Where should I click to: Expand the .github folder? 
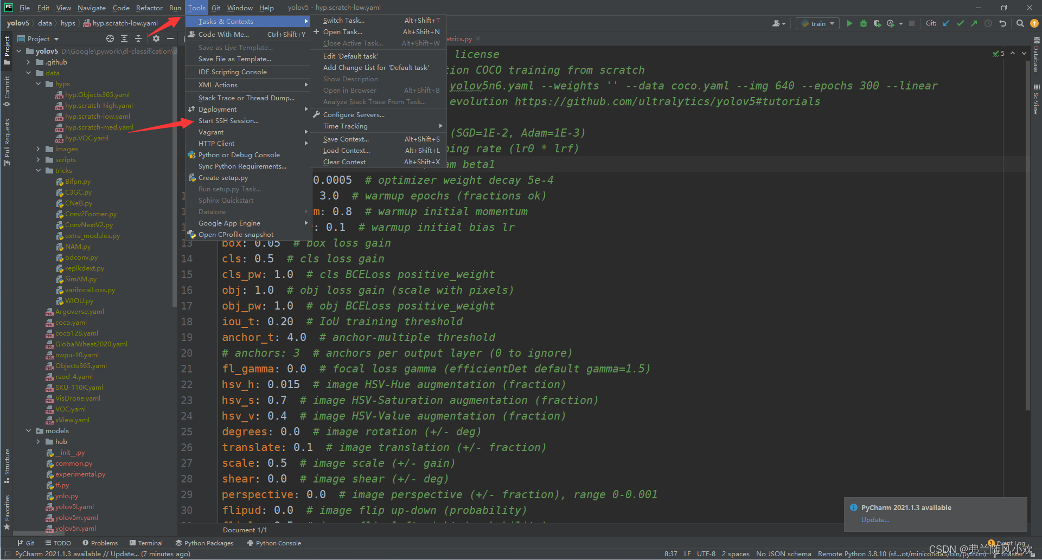(29, 62)
